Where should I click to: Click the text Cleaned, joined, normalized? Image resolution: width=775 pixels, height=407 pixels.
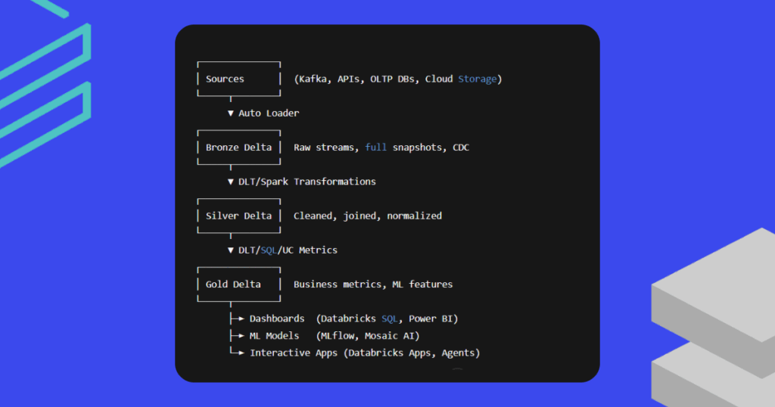tap(368, 216)
